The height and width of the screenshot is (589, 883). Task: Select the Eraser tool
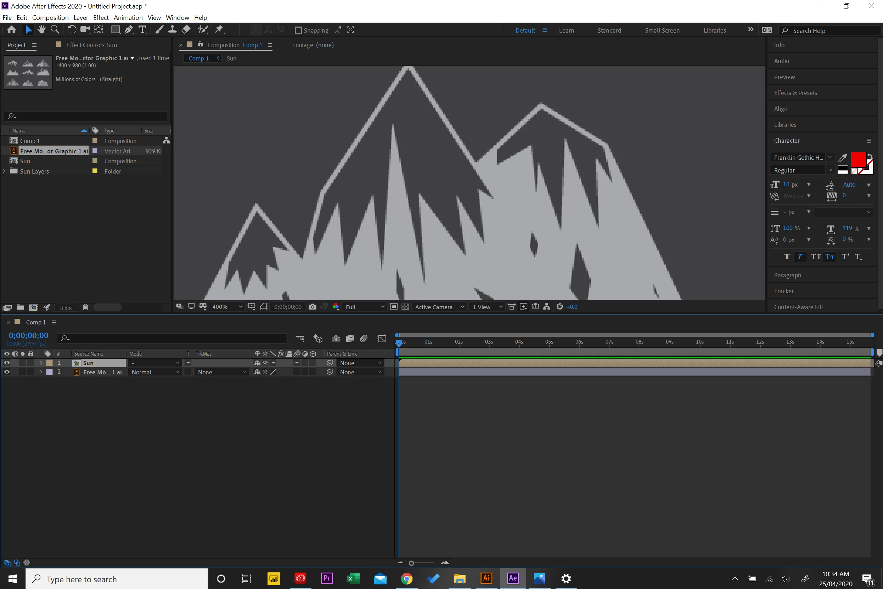pos(186,30)
